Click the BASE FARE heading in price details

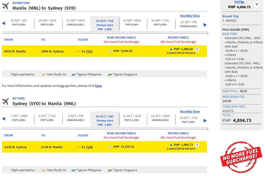[229, 34]
